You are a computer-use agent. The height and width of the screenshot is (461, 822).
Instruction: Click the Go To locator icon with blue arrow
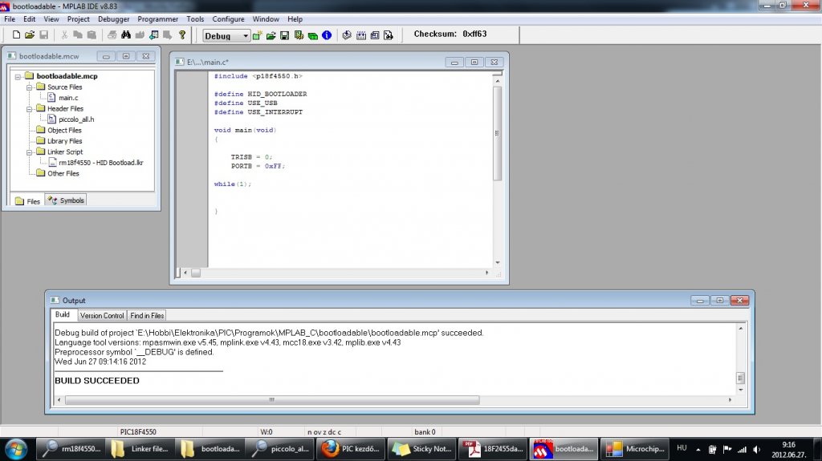(x=153, y=35)
